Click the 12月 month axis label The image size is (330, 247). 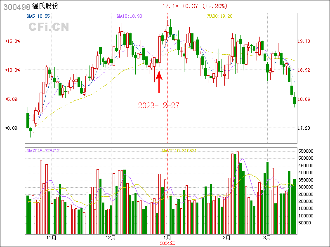[x=111, y=238]
